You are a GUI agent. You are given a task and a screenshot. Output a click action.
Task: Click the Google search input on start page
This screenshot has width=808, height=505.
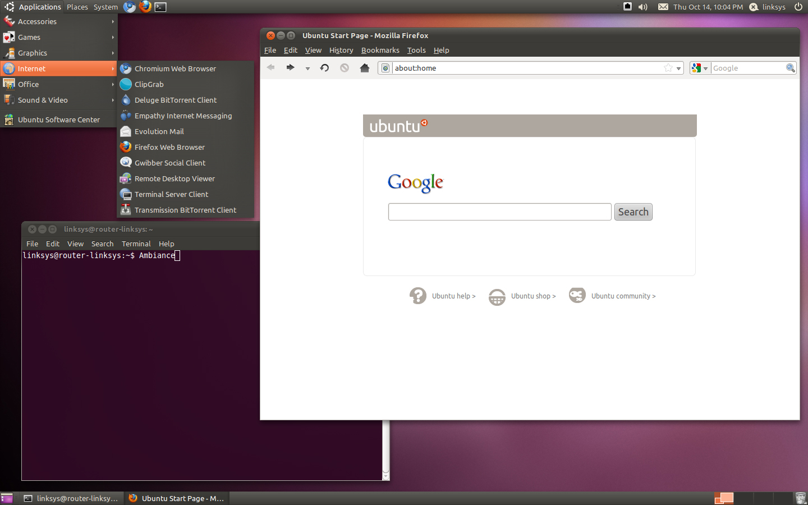coord(500,212)
